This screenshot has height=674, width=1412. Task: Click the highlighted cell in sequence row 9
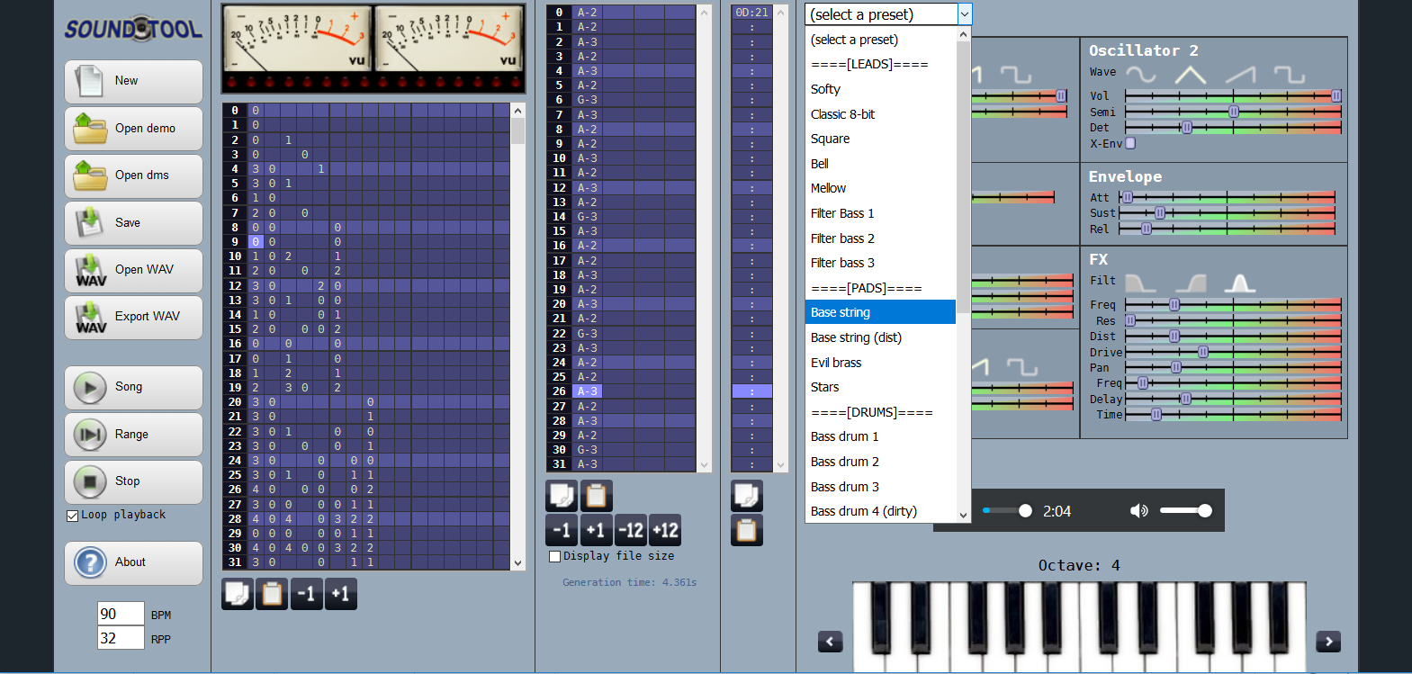pos(256,242)
